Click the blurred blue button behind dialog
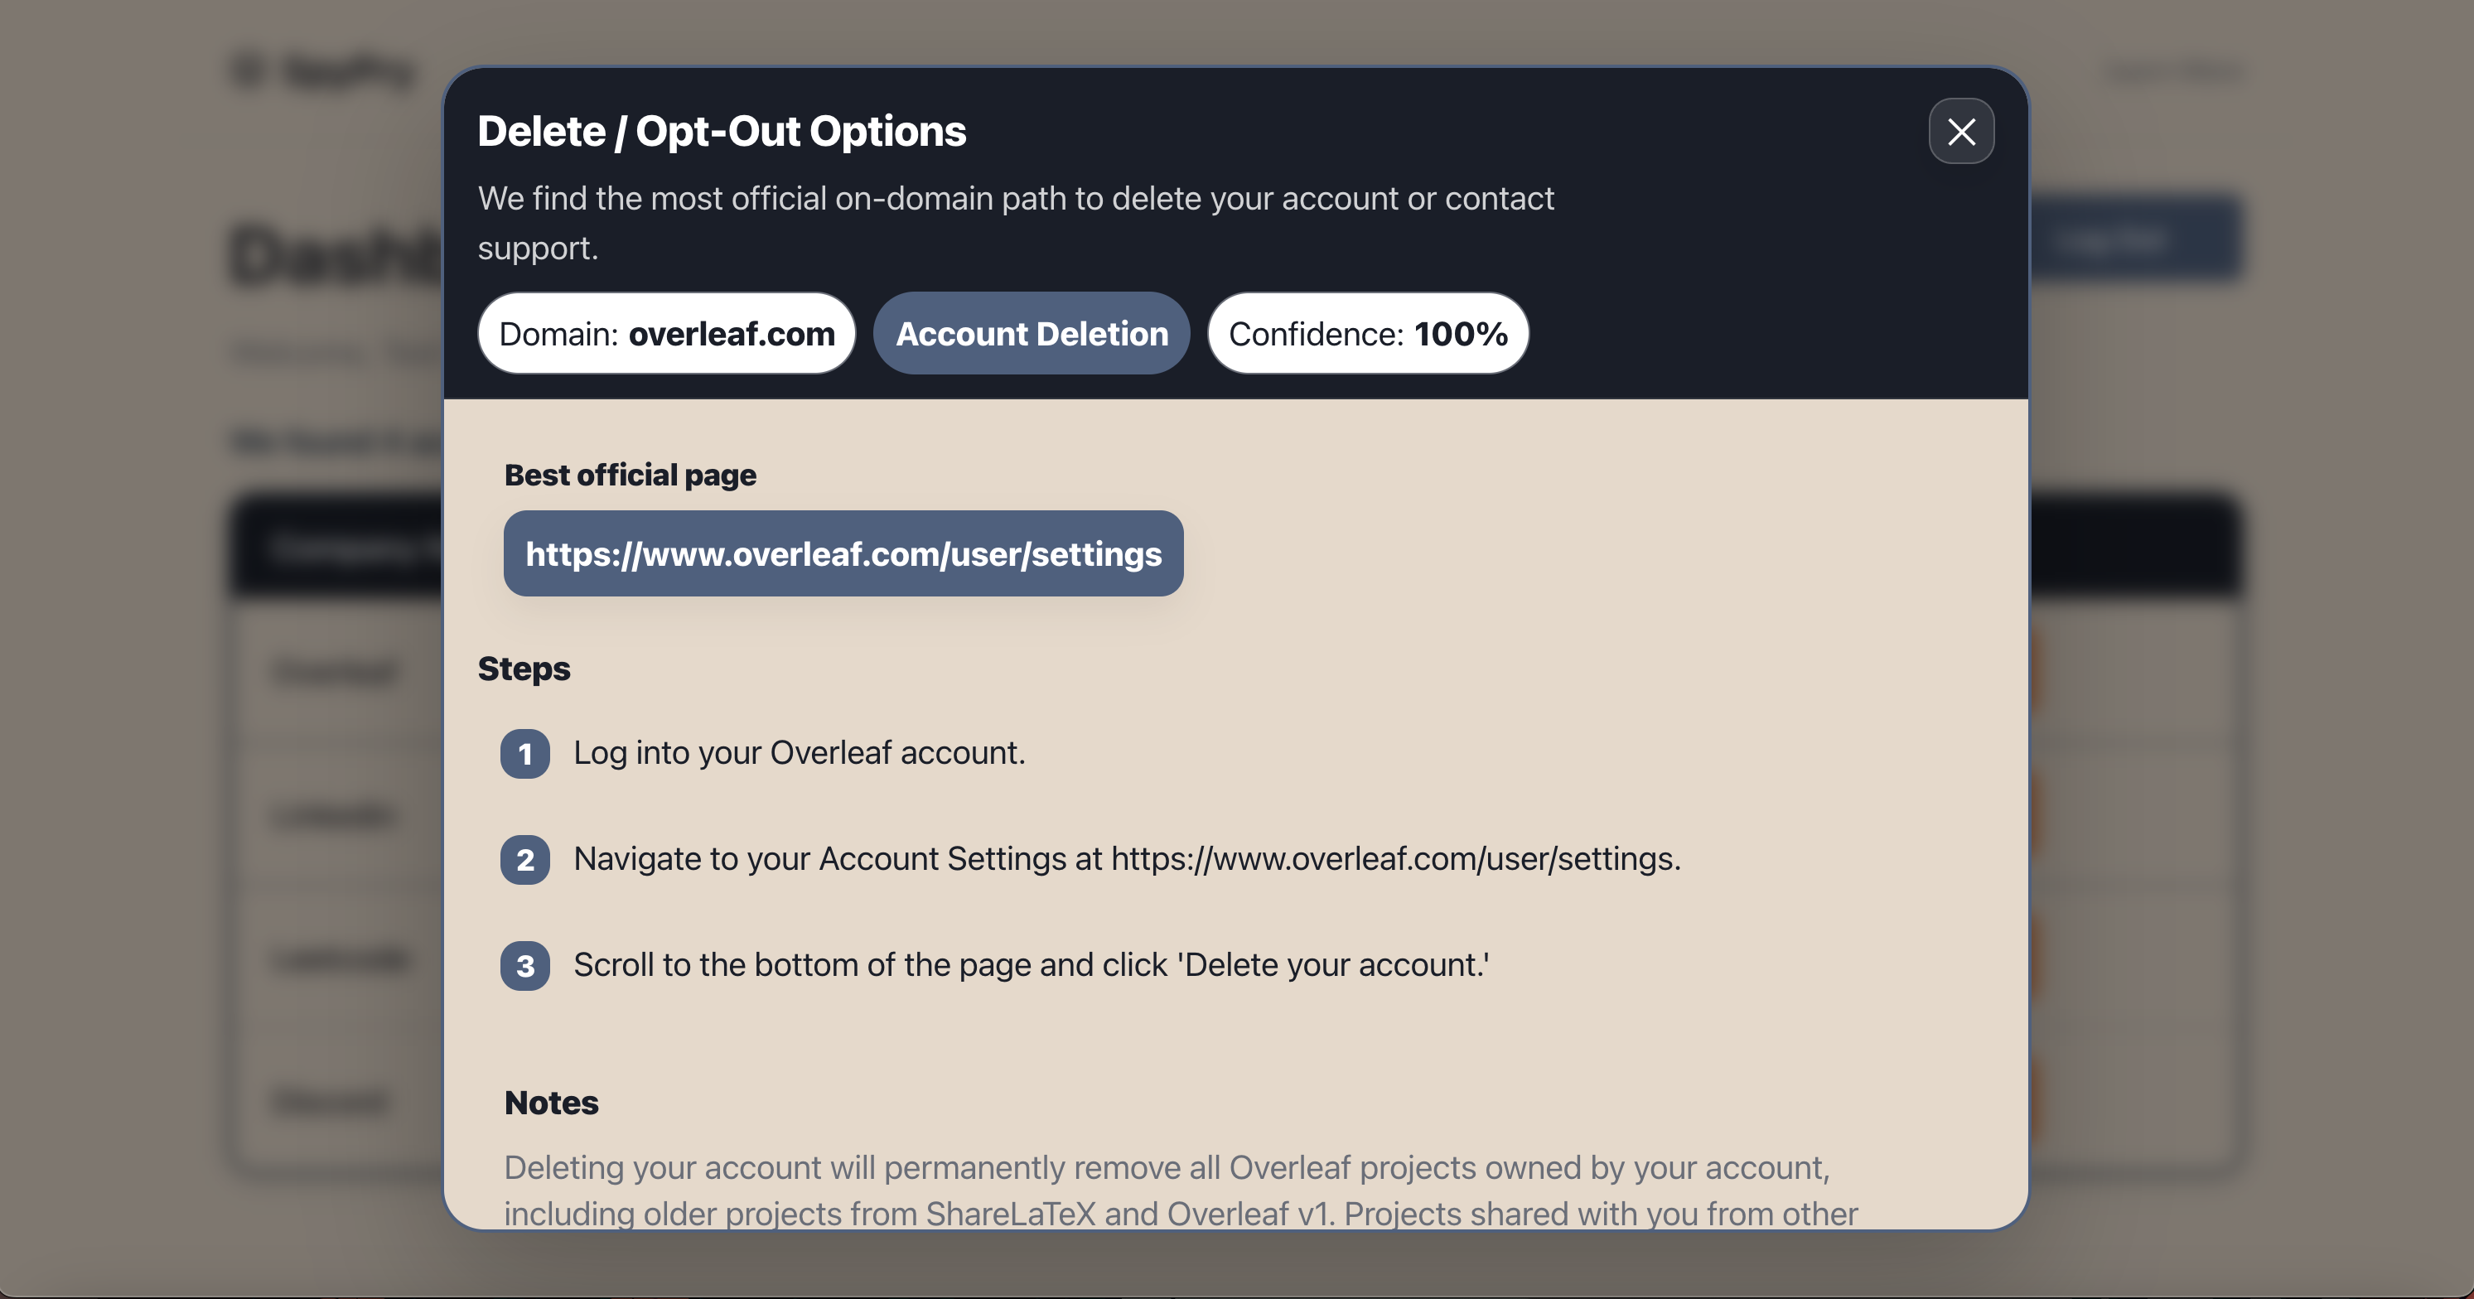 (2136, 238)
